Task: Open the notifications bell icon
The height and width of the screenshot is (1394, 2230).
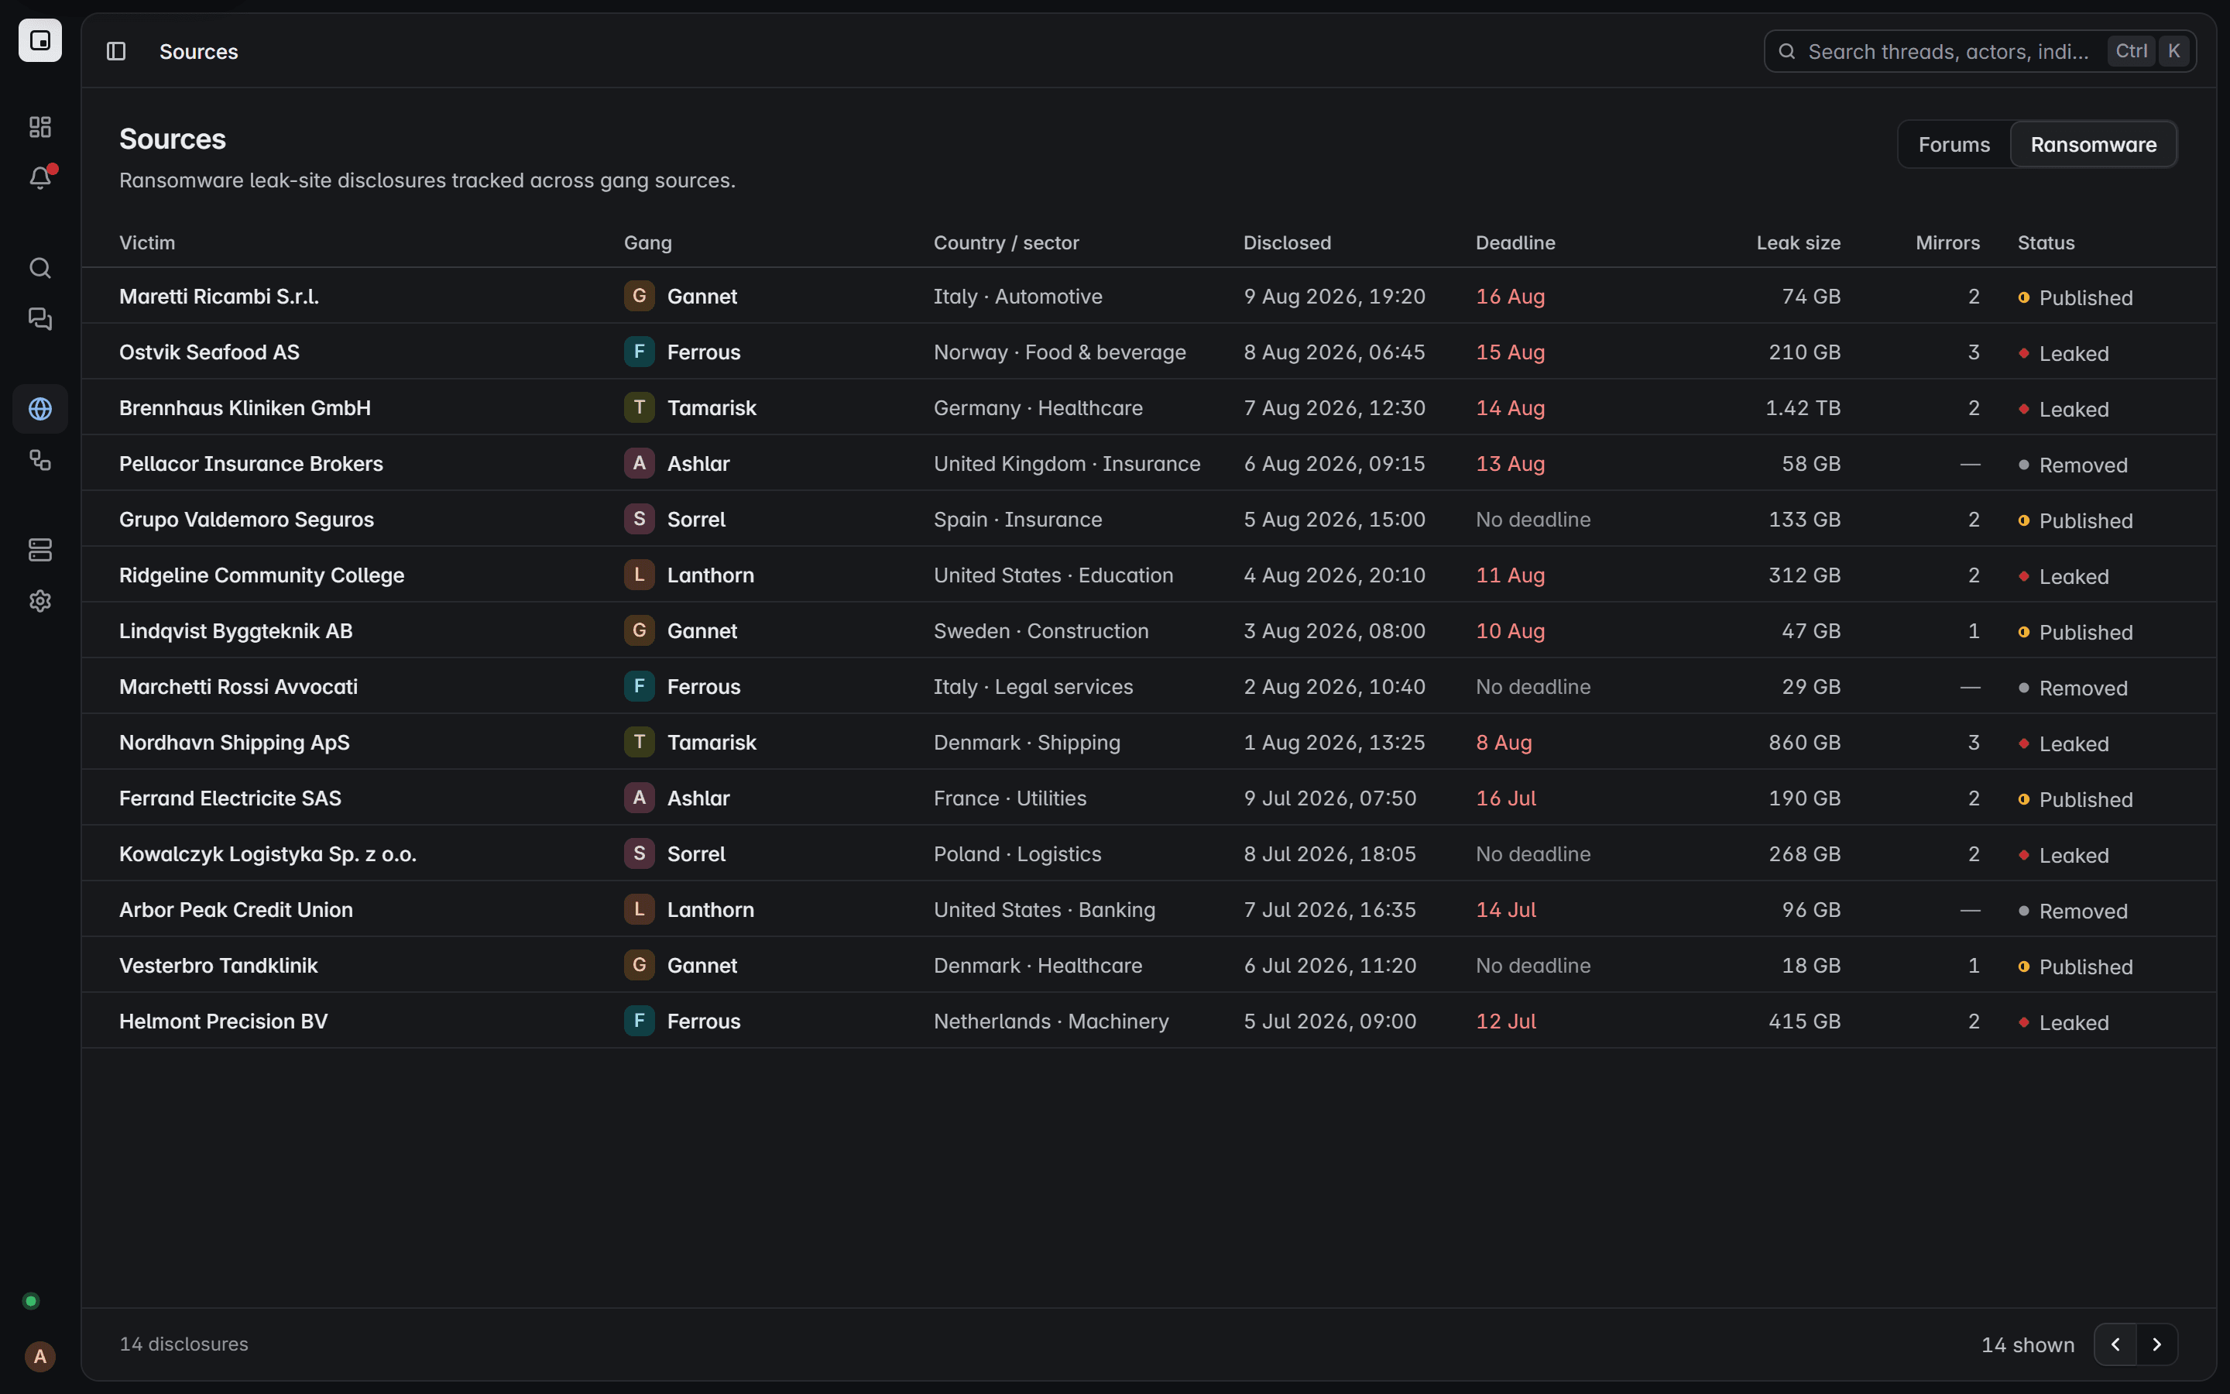Action: pyautogui.click(x=39, y=178)
